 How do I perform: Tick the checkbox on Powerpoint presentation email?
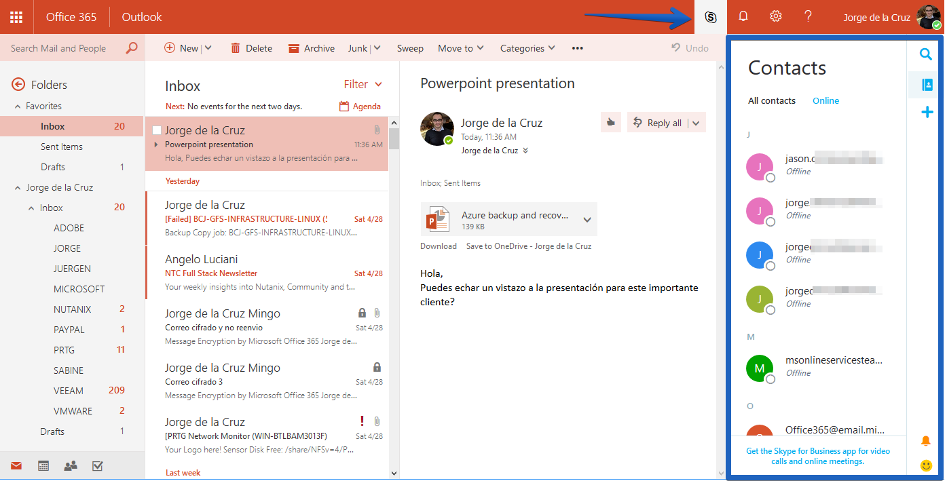(157, 130)
